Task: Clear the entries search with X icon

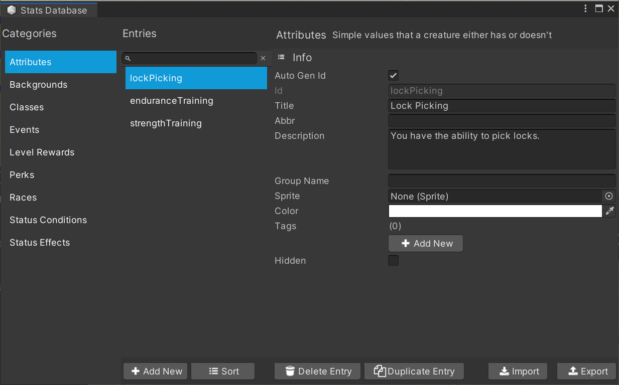Action: [263, 59]
